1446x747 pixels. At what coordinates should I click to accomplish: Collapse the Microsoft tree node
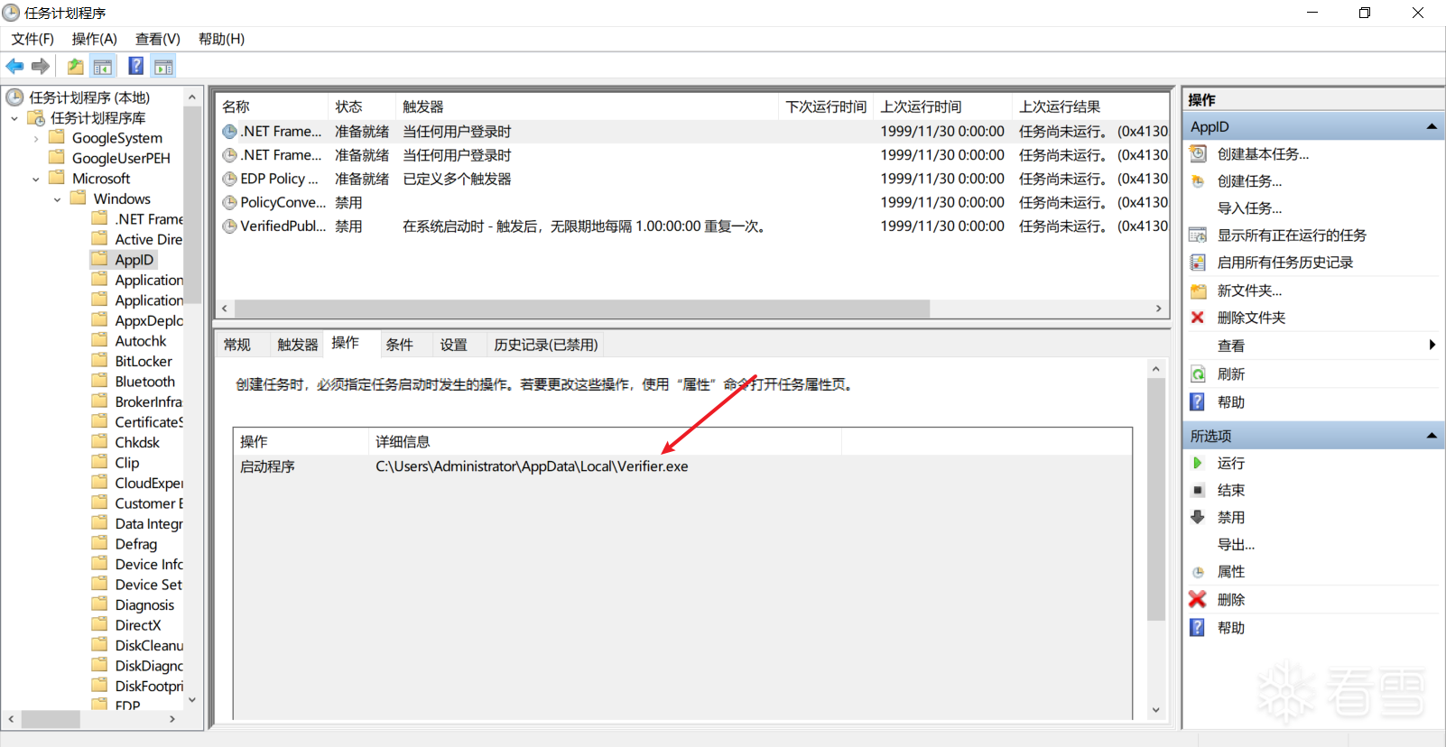pyautogui.click(x=36, y=179)
